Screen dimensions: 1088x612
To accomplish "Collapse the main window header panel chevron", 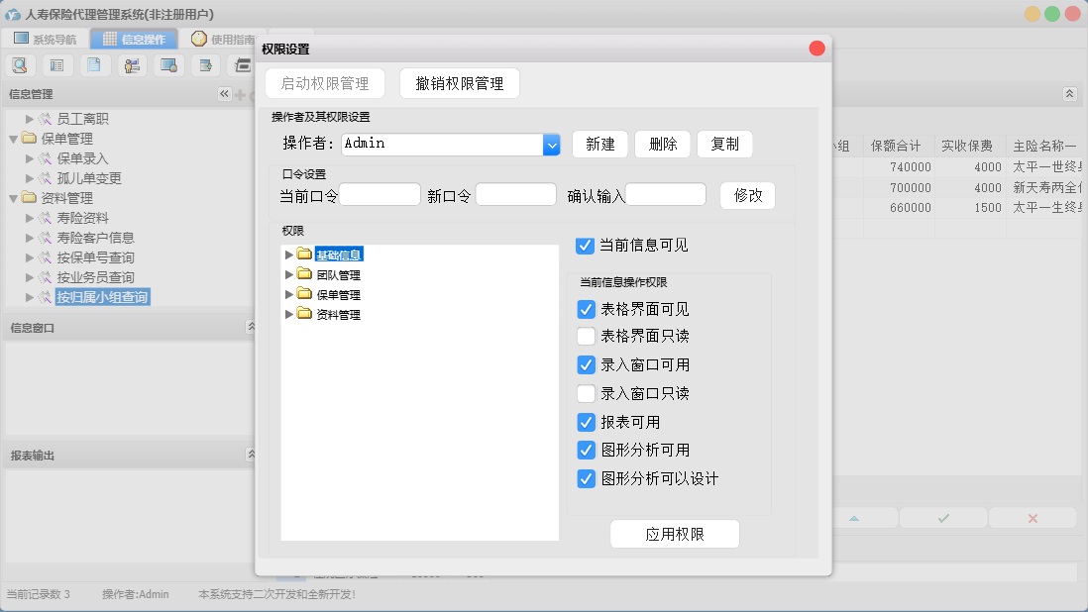I will point(1070,93).
